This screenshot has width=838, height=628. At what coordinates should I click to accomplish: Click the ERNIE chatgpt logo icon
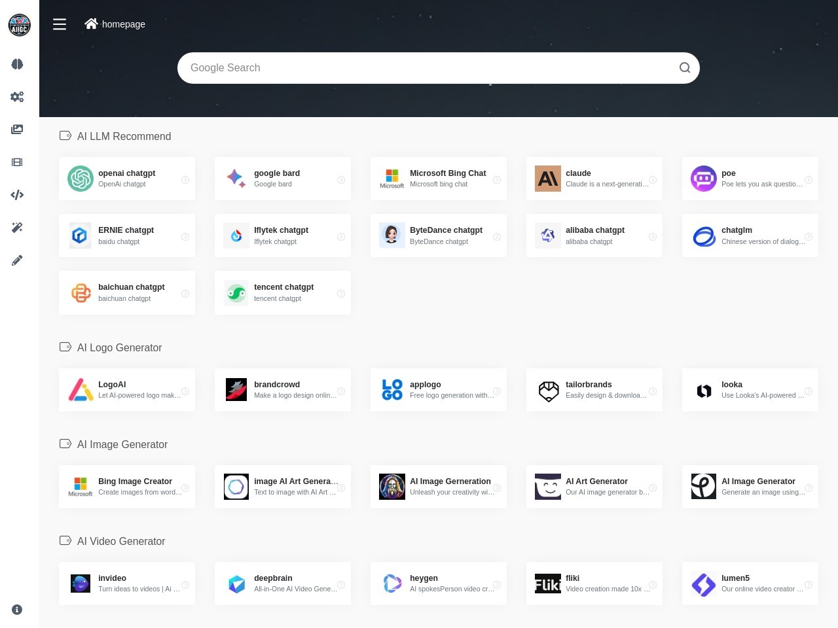click(x=81, y=235)
